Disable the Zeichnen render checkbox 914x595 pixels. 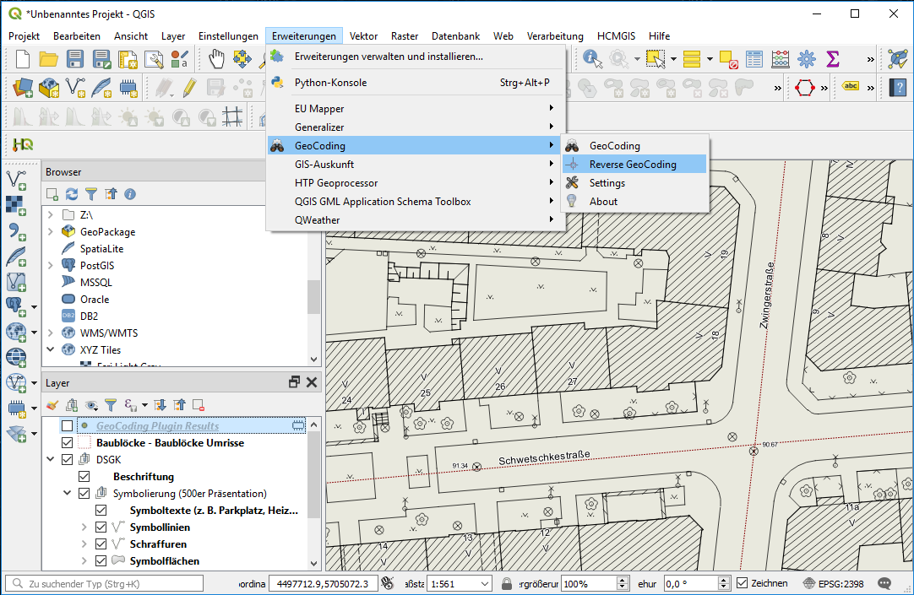(x=742, y=583)
